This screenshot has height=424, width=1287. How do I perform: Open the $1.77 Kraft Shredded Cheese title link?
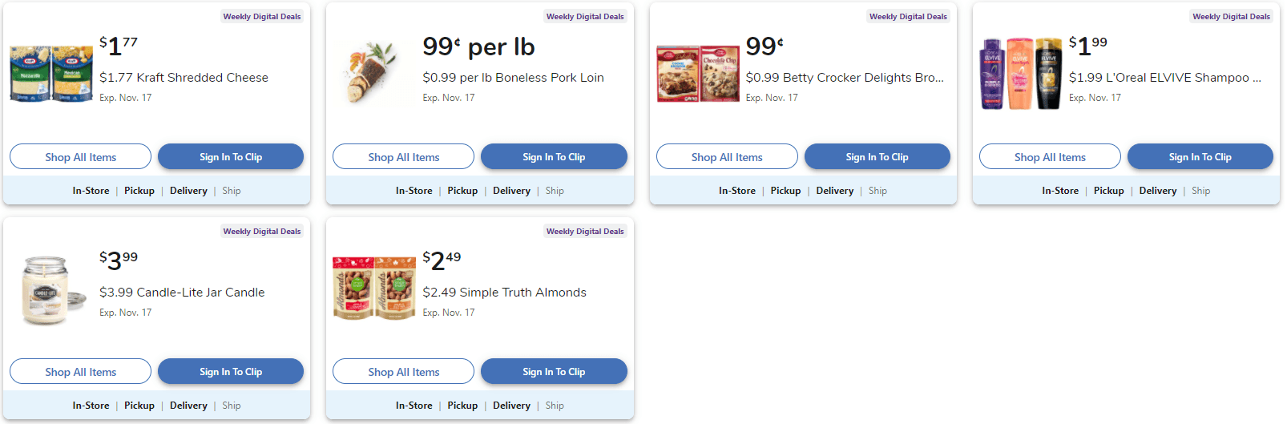[x=184, y=78]
